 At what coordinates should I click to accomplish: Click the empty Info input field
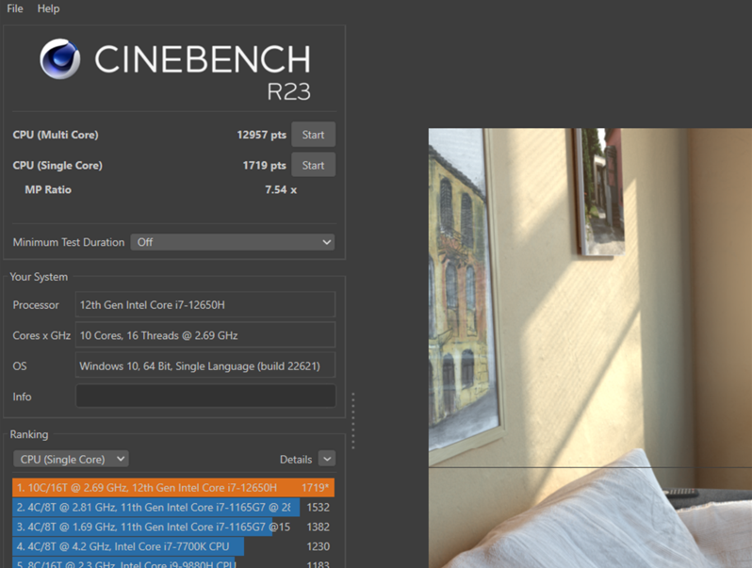coord(205,397)
